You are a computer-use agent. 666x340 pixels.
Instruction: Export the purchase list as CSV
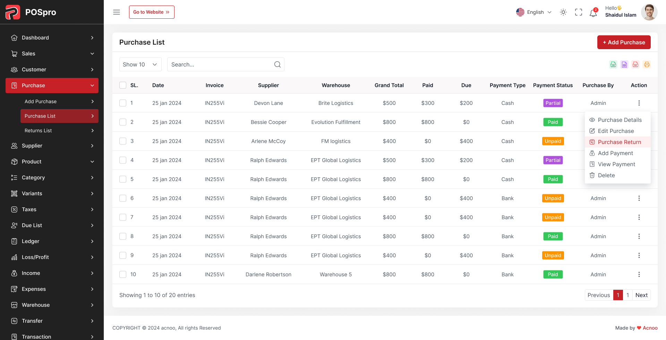tap(613, 64)
